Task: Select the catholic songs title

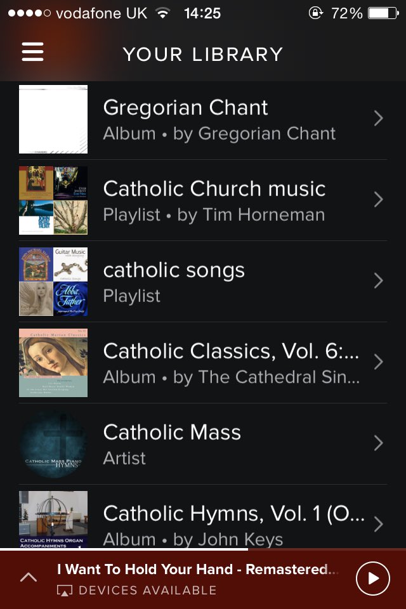Action: click(174, 271)
